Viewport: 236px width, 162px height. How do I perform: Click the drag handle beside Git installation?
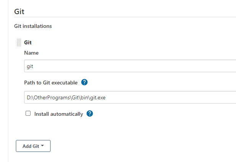19,42
